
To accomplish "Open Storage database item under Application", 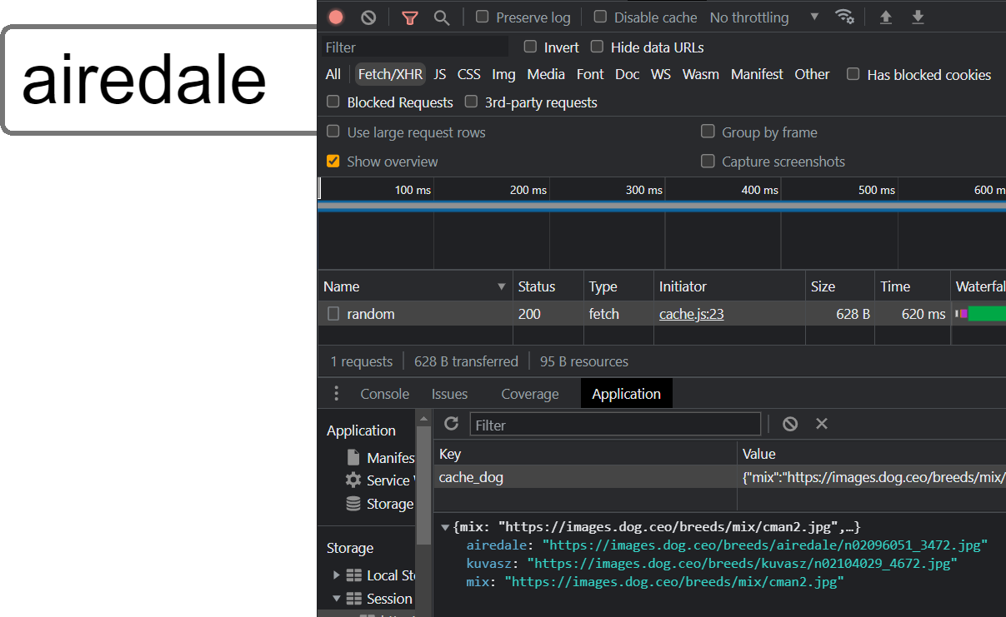I will [379, 504].
